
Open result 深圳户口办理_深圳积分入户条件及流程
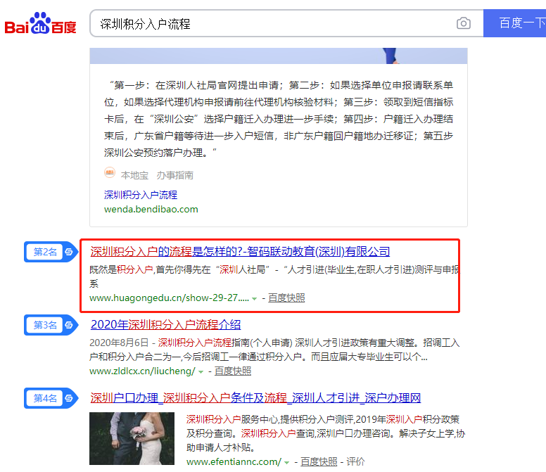(x=255, y=397)
